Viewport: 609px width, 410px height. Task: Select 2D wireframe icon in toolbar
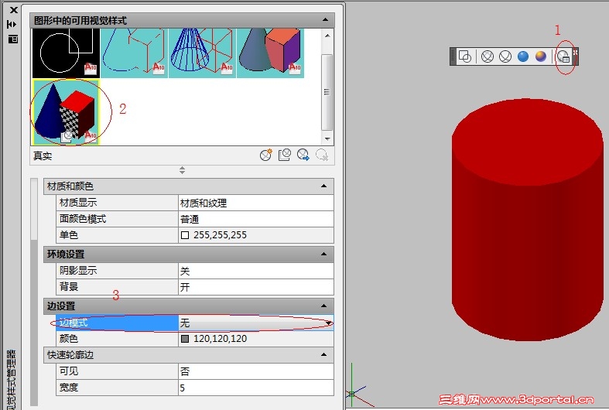click(x=465, y=56)
